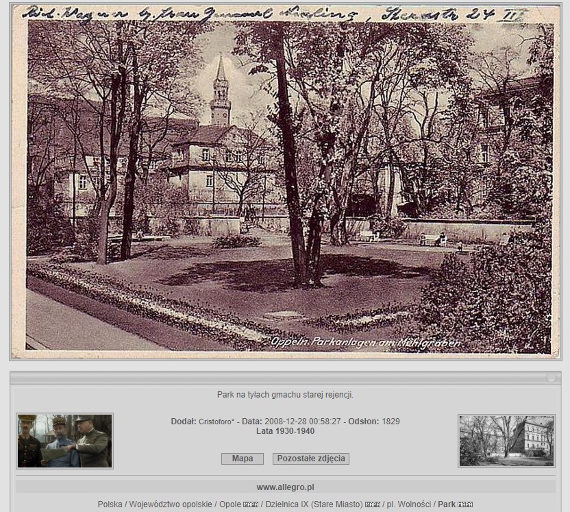570x512 pixels.
Task: Open the soldiers thumbnail image
Action: pyautogui.click(x=65, y=441)
